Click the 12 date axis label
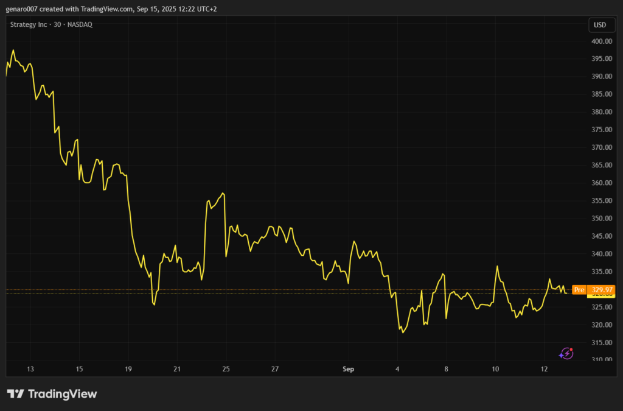The height and width of the screenshot is (411, 623). (x=545, y=369)
